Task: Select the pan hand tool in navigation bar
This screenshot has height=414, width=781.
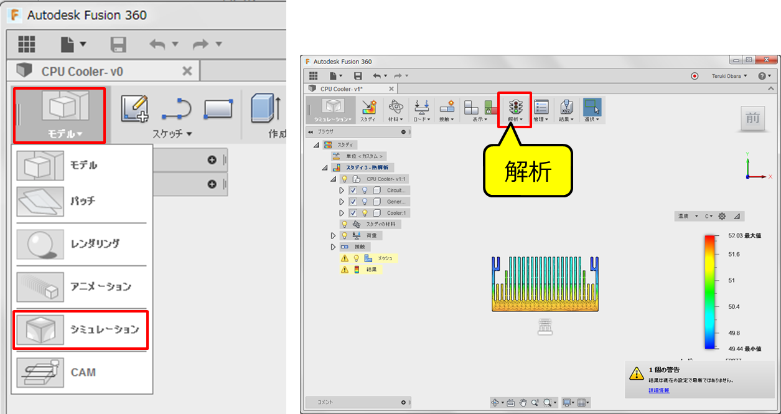Action: (524, 403)
